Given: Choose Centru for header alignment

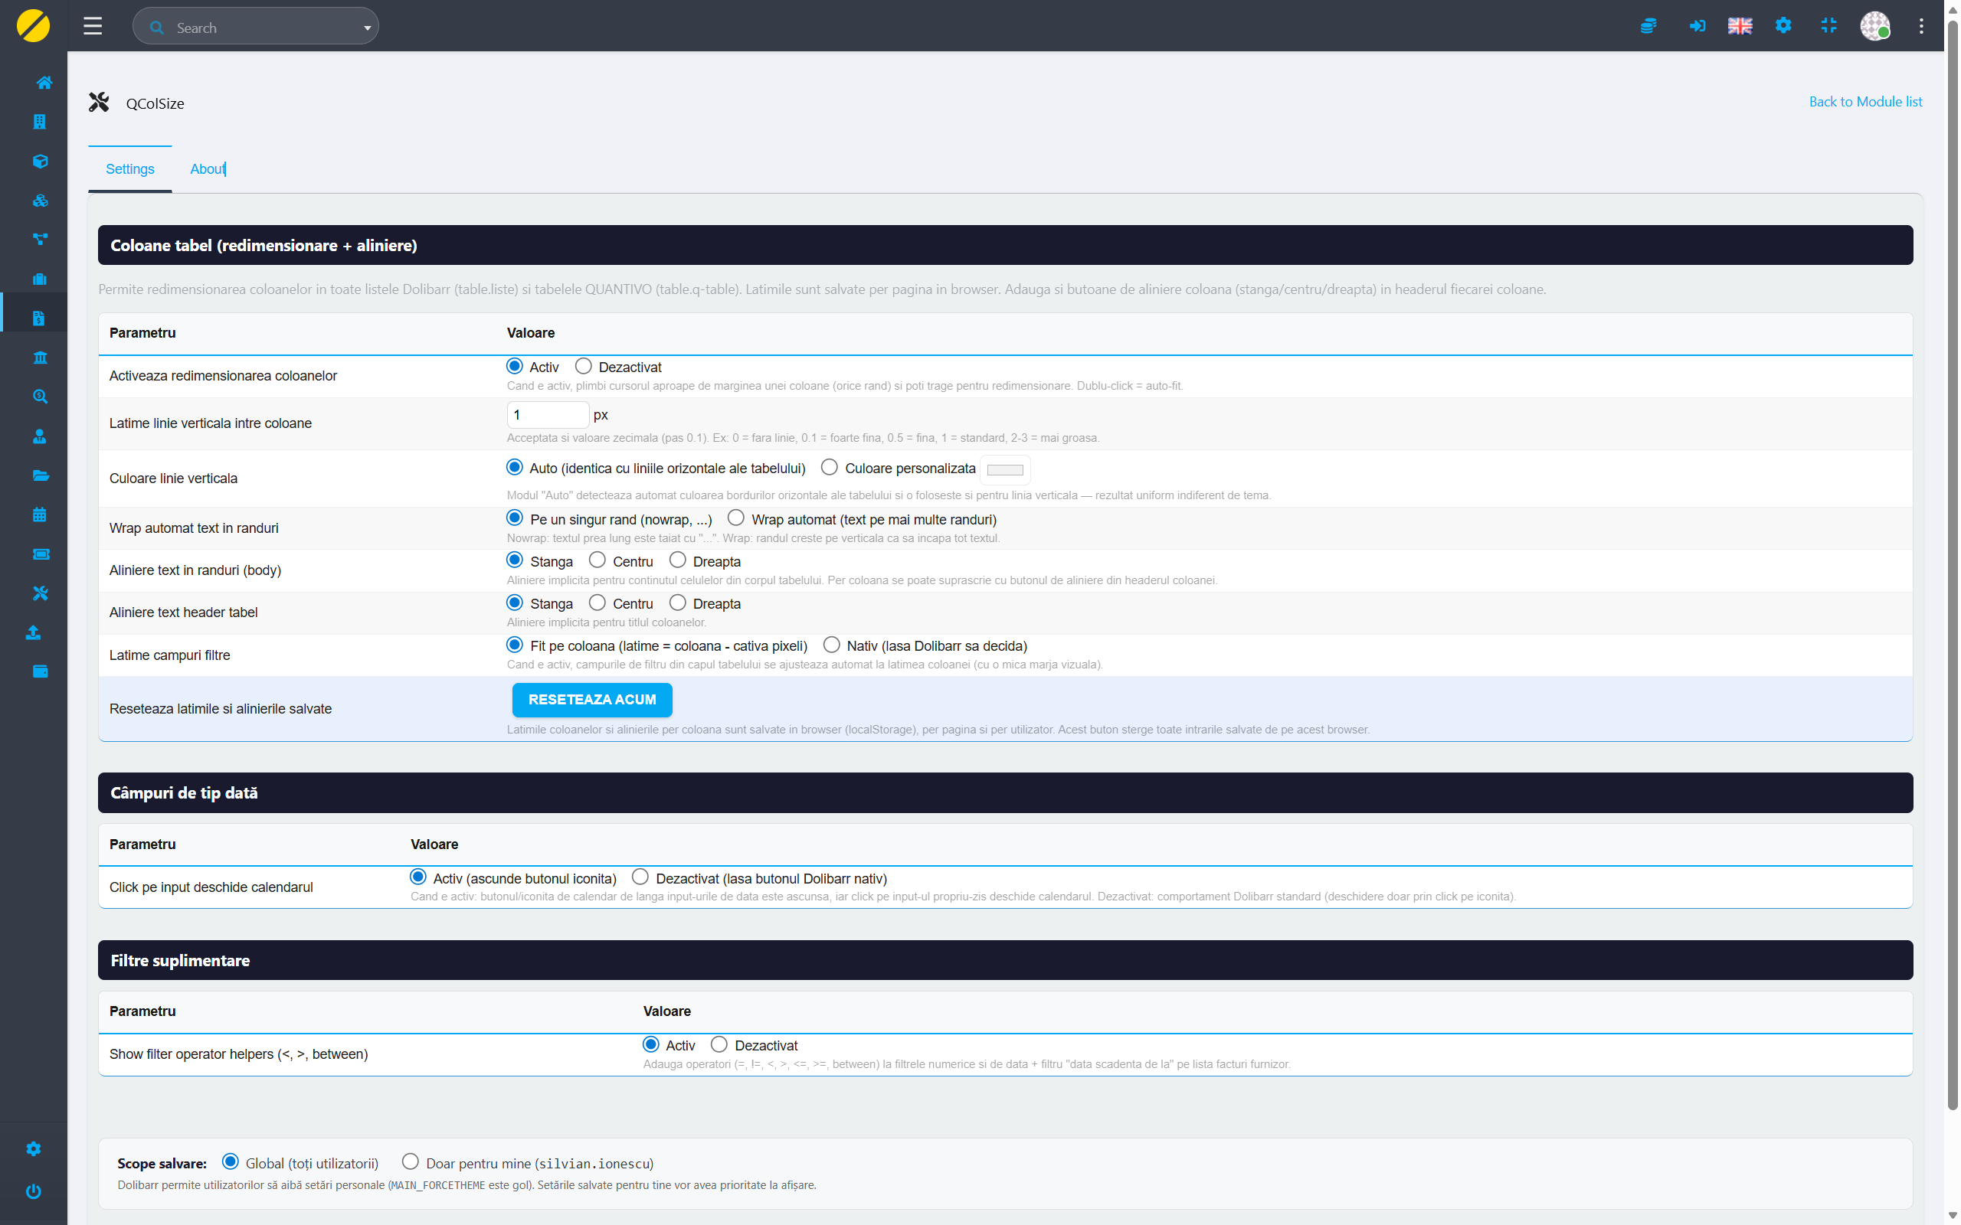Looking at the screenshot, I should [x=597, y=603].
